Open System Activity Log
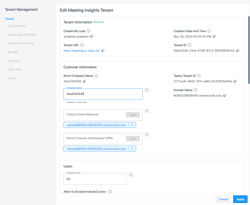Viewport: 250px width, 205px height. (x=21, y=43)
